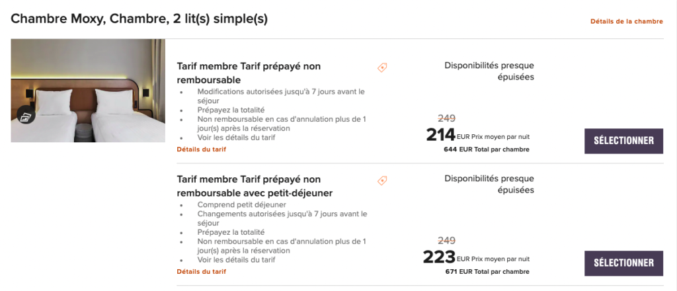Image resolution: width=677 pixels, height=291 pixels.
Task: Open Détails du tarif for the breakfast rate
Action: point(201,272)
